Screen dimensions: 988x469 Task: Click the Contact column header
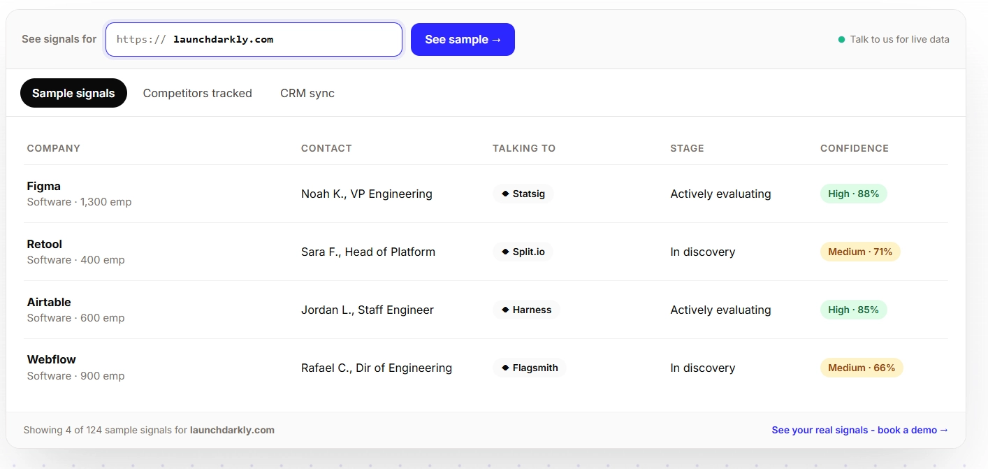click(x=326, y=148)
